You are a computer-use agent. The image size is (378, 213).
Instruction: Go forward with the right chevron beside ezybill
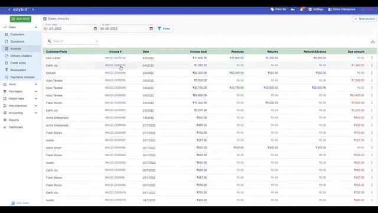pyautogui.click(x=33, y=9)
